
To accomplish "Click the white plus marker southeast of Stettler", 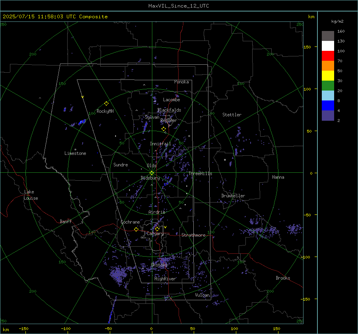I will click(225, 160).
